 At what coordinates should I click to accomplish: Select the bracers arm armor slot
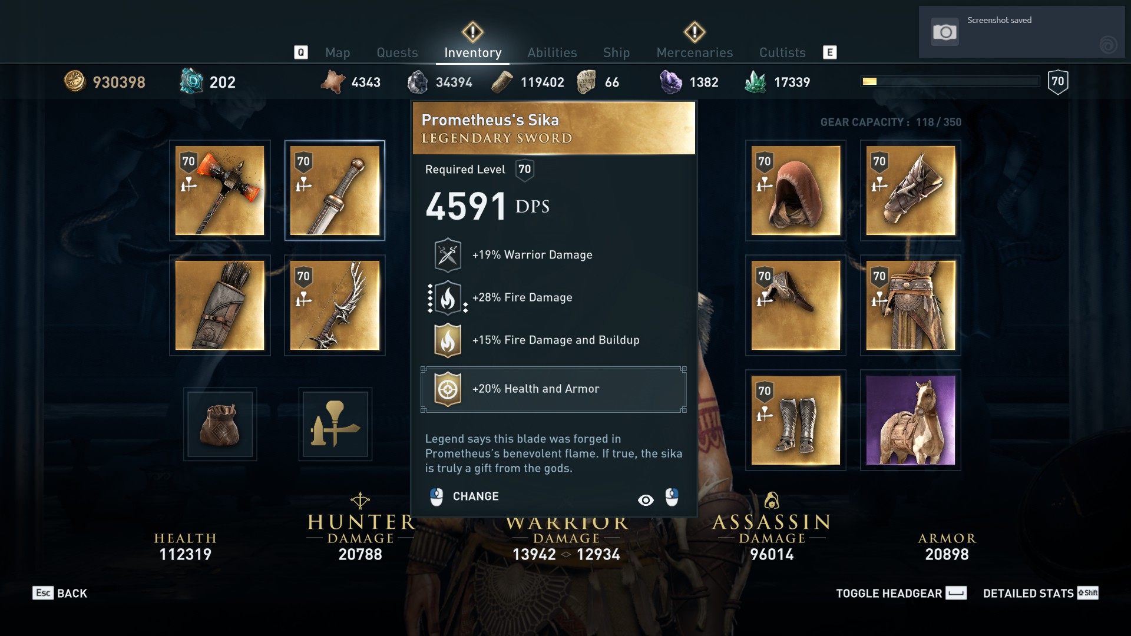coord(911,190)
